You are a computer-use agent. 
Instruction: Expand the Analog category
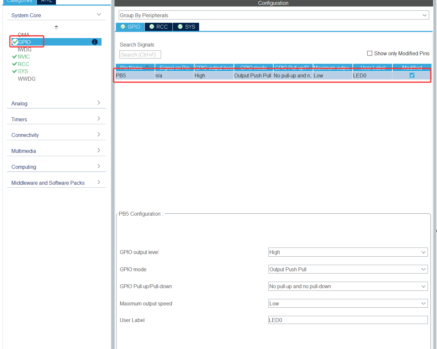pyautogui.click(x=99, y=103)
